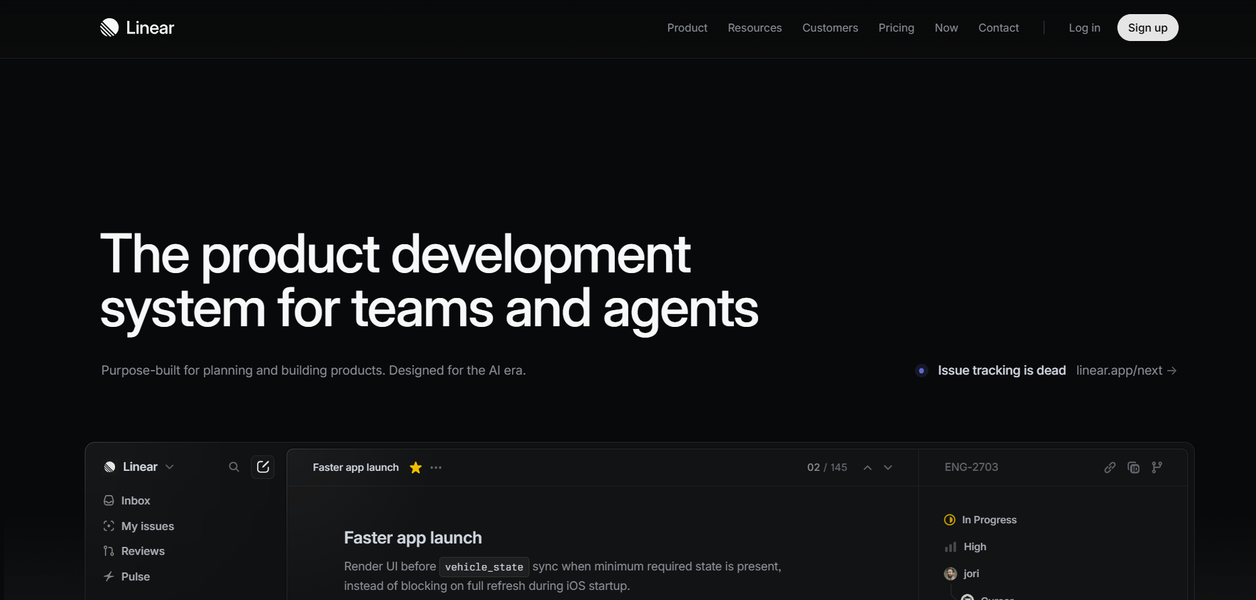Open the Resources menu

(x=755, y=28)
